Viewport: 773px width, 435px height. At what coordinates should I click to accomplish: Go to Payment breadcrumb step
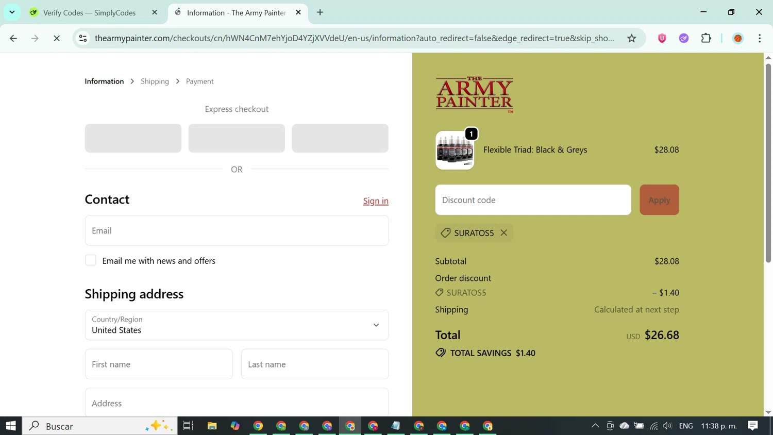199,81
